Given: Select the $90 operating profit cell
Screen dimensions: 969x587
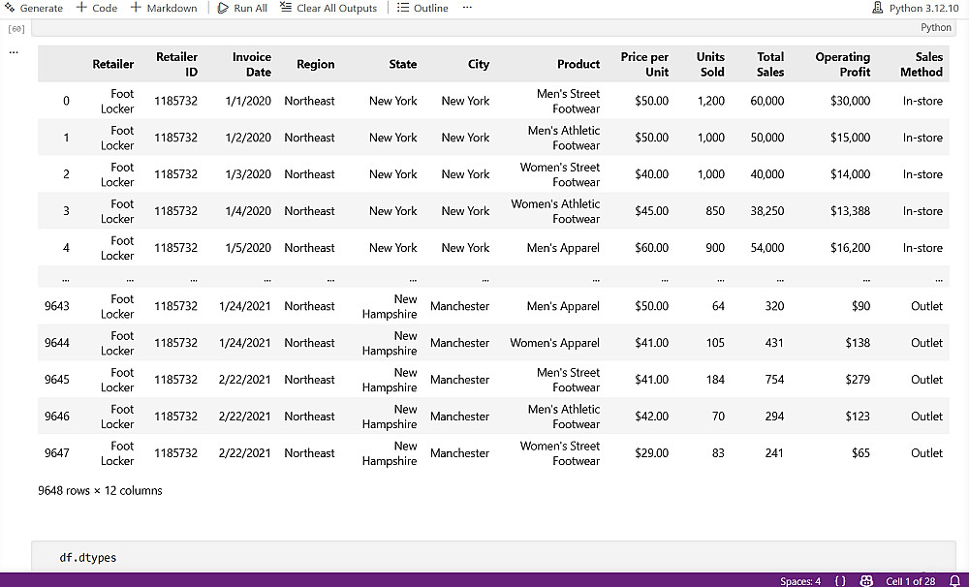Looking at the screenshot, I should 860,306.
